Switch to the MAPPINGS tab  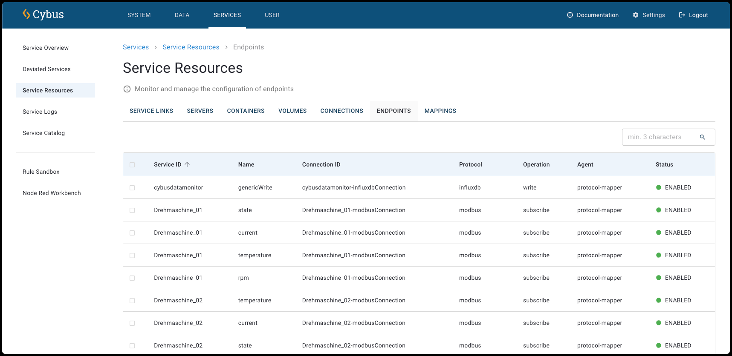point(440,111)
